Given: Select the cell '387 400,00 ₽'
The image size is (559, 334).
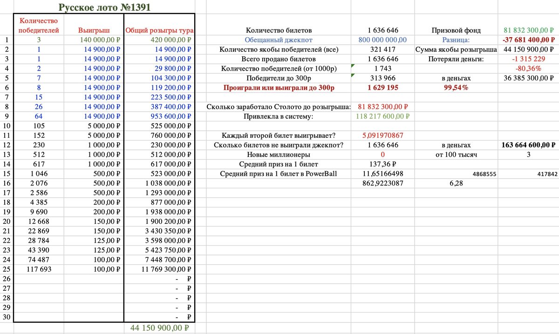Looking at the screenshot, I should [170, 107].
